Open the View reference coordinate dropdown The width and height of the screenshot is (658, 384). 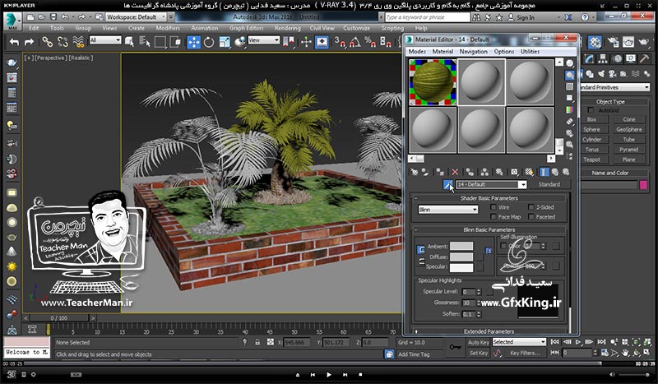pos(263,40)
